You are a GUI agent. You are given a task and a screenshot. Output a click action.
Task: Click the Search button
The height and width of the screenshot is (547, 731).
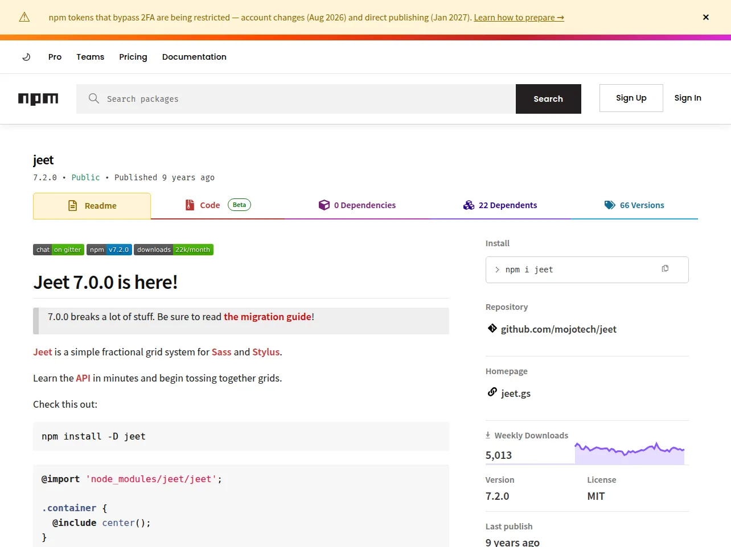[x=548, y=99]
